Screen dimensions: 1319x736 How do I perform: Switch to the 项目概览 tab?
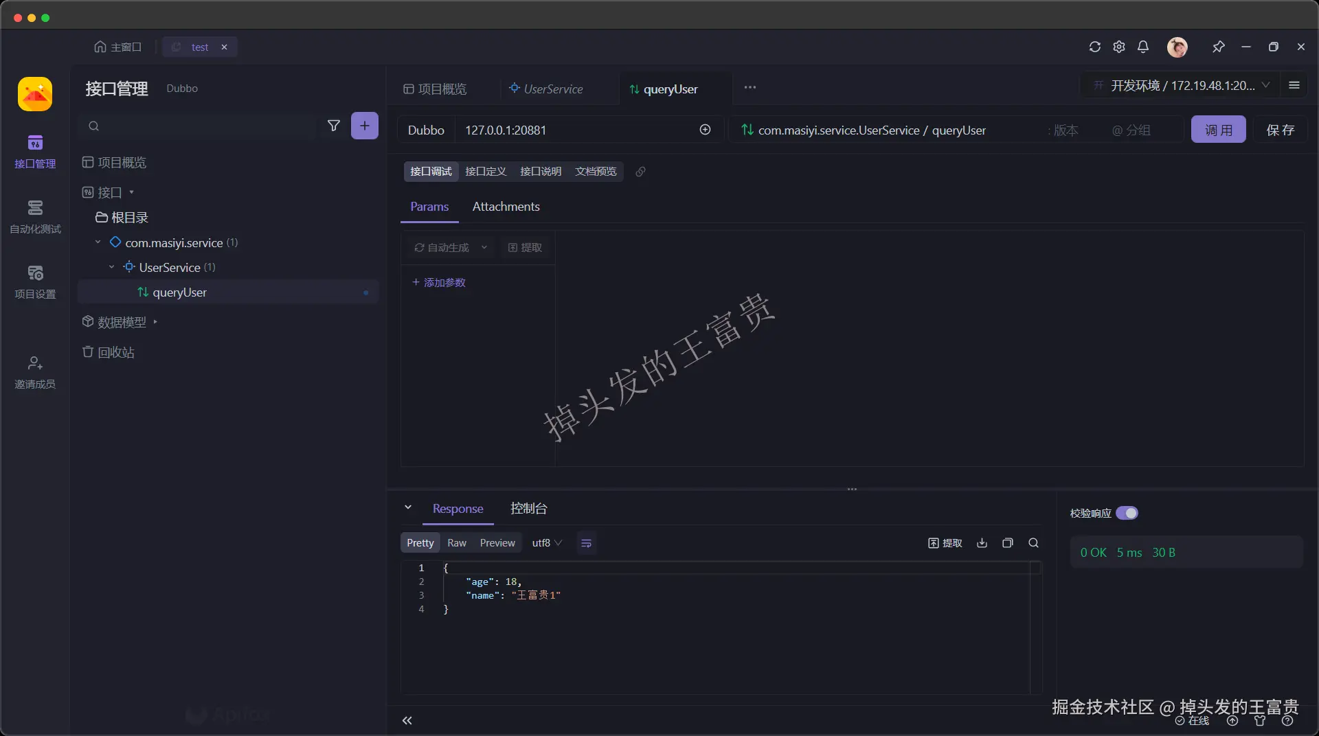coord(435,89)
